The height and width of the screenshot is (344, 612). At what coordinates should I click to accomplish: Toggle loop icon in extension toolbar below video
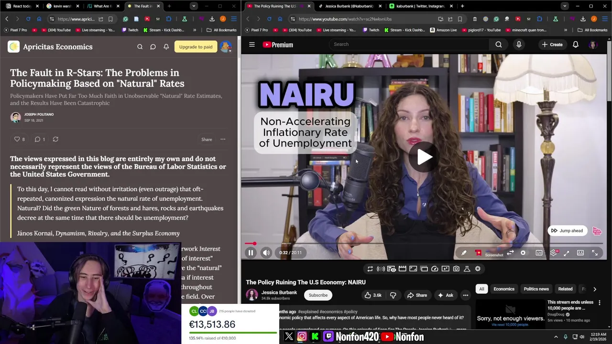[370, 269]
